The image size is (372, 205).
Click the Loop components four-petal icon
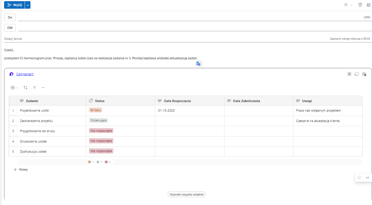coord(349,74)
